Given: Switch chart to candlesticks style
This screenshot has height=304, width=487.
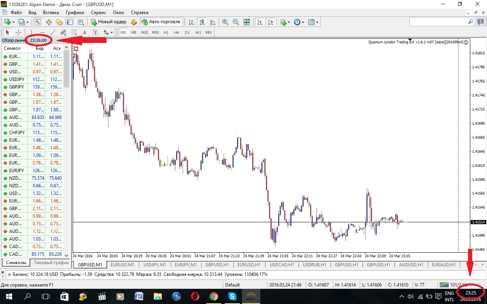Looking at the screenshot, I should (x=202, y=22).
